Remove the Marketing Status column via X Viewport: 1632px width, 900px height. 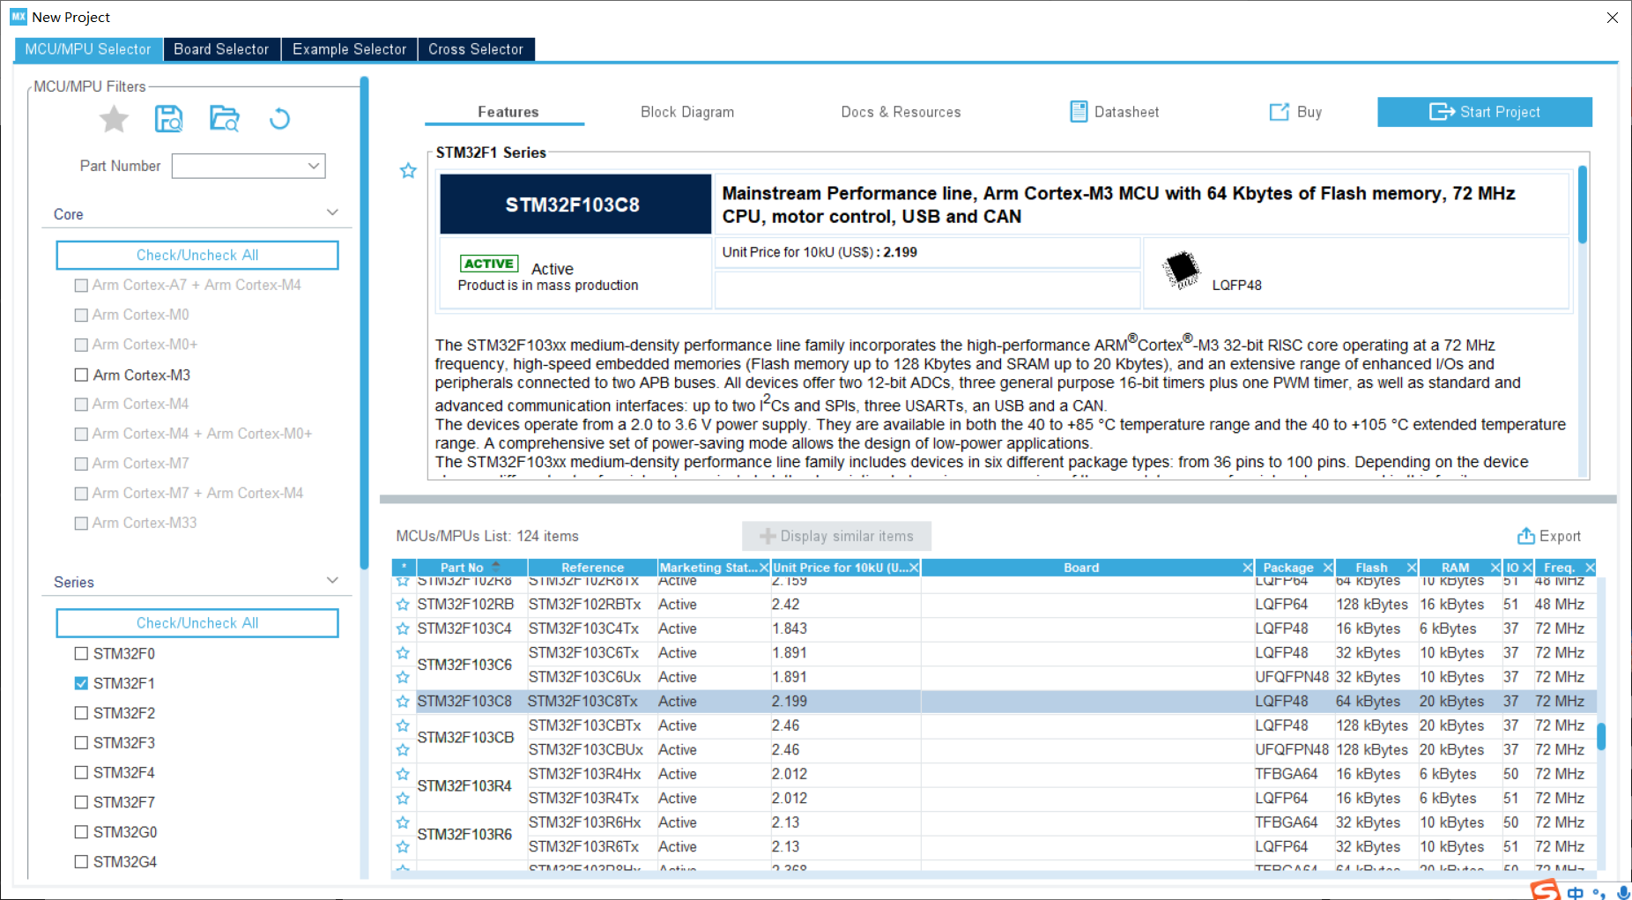coord(764,568)
